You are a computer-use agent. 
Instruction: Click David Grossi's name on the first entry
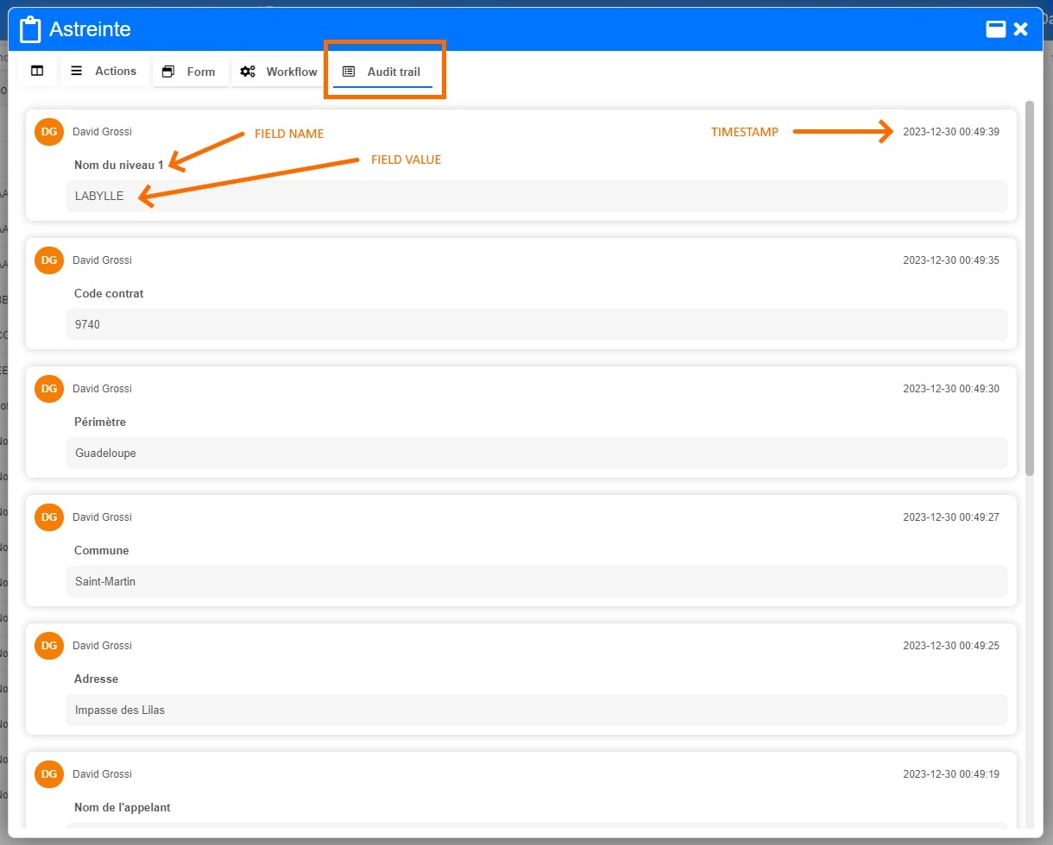[x=102, y=132]
